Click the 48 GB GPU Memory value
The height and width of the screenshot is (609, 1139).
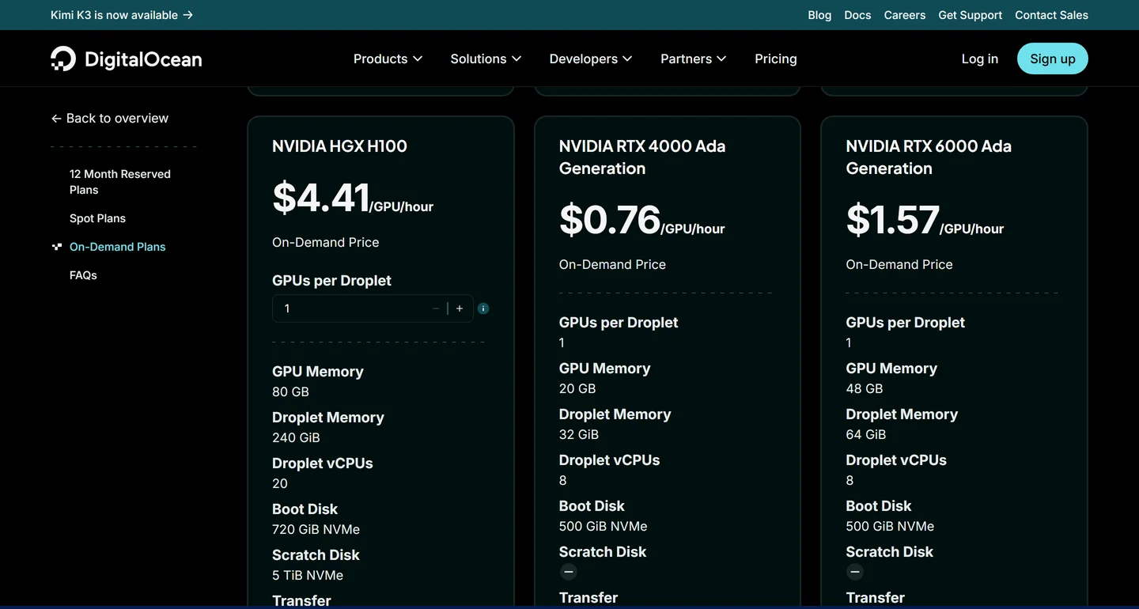(x=865, y=388)
